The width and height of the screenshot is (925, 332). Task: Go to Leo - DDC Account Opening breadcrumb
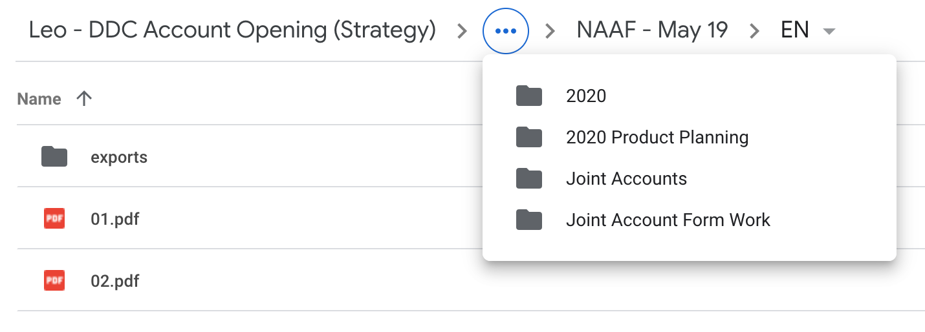click(x=232, y=30)
